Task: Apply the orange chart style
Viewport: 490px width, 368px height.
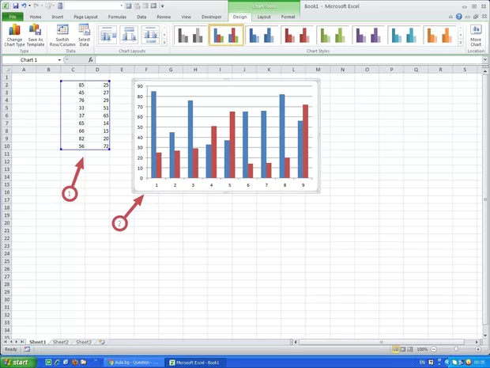Action: [439, 35]
